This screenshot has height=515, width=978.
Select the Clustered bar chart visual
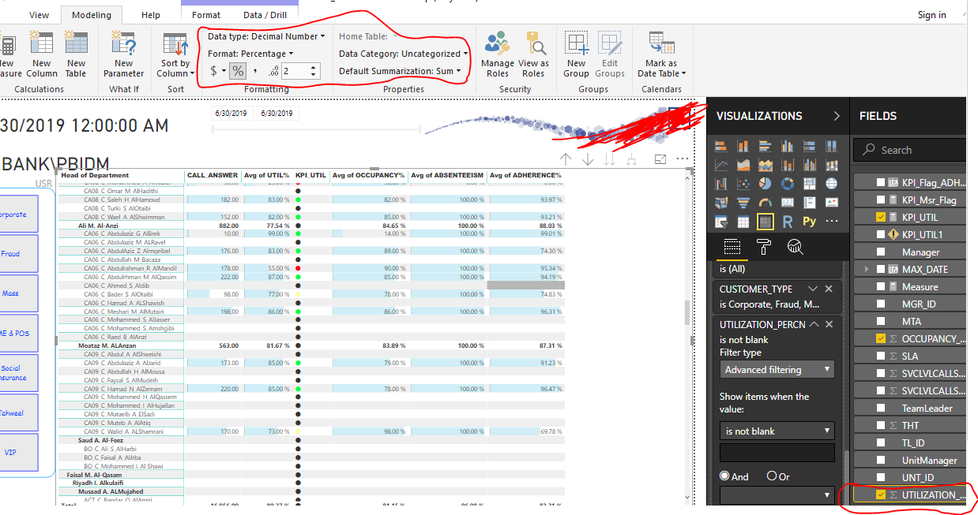(x=765, y=146)
